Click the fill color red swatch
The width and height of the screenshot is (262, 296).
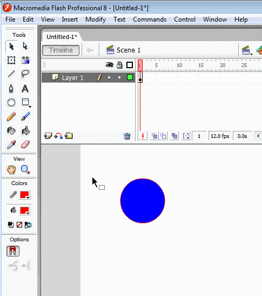(x=25, y=211)
